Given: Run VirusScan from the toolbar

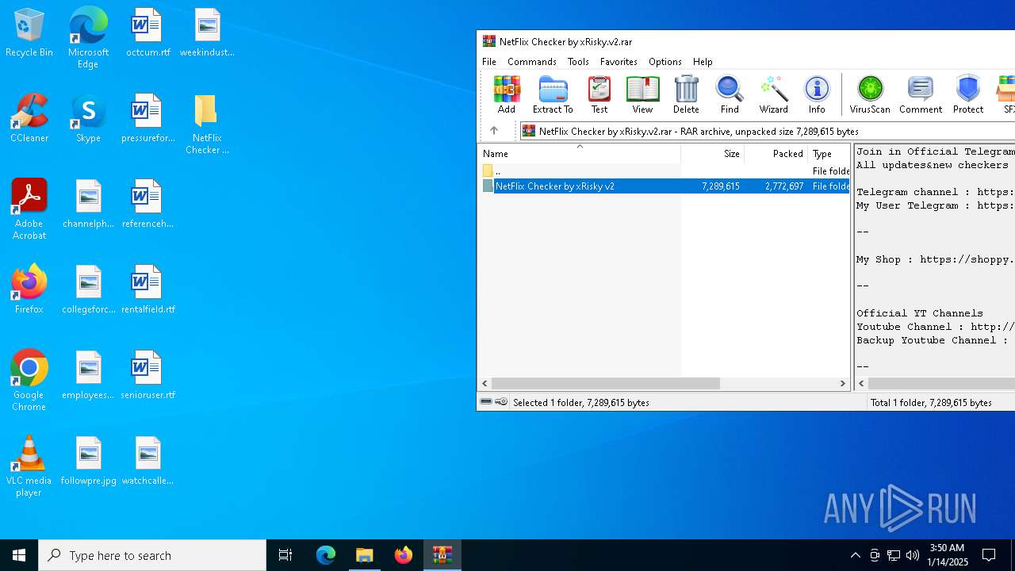Looking at the screenshot, I should point(870,94).
